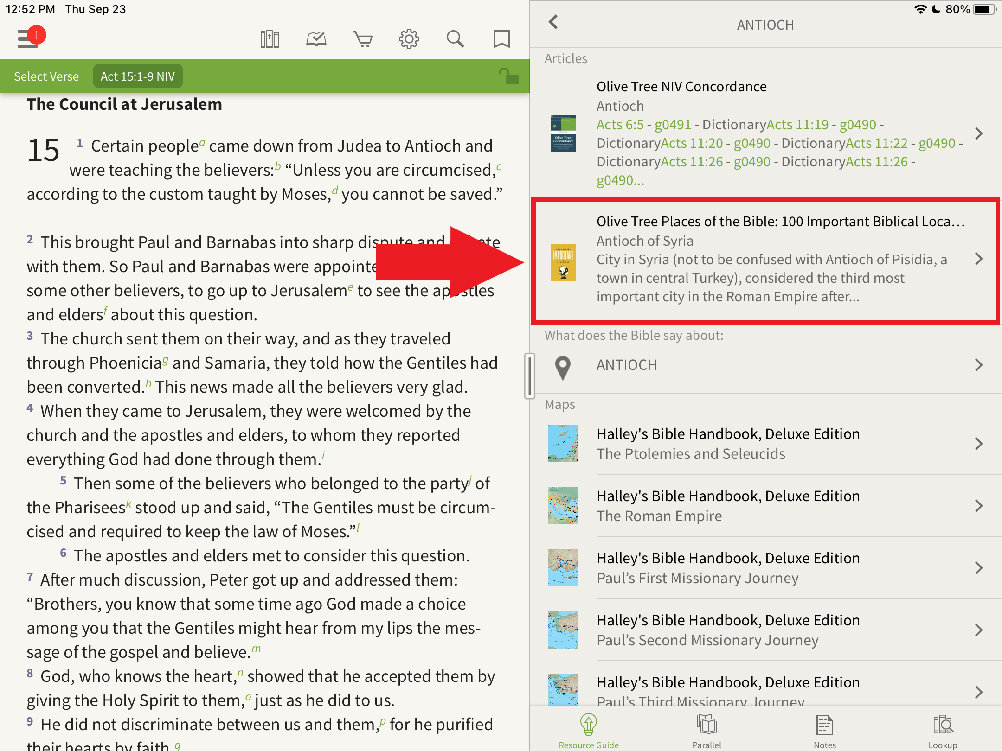Screen dimensions: 1002x751
Task: Open Paul's Third Missionary Journey map
Action: point(765,684)
